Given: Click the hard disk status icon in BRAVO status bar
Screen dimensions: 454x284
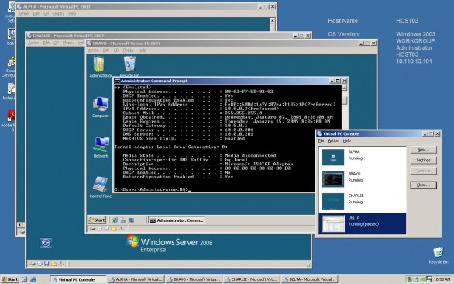Looking at the screenshot, I should (x=93, y=229).
